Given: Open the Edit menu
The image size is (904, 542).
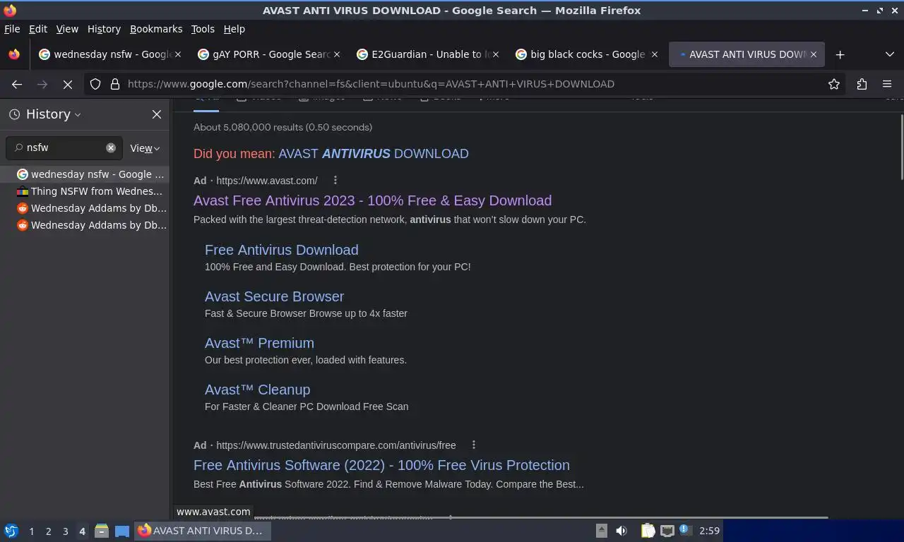Looking at the screenshot, I should [x=38, y=29].
